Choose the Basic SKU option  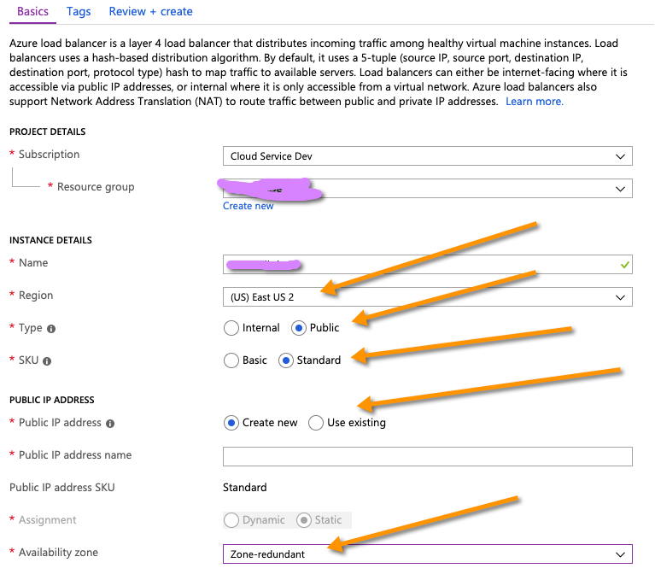[231, 360]
